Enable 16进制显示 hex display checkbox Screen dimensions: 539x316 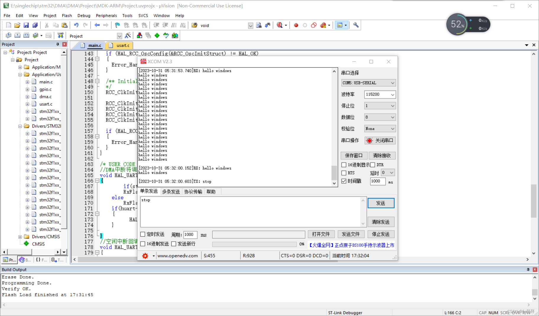(x=344, y=165)
